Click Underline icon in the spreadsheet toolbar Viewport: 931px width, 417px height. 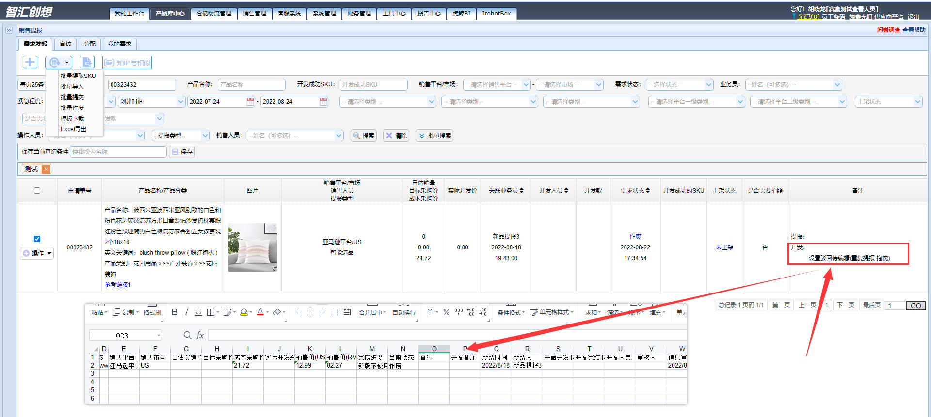[198, 312]
